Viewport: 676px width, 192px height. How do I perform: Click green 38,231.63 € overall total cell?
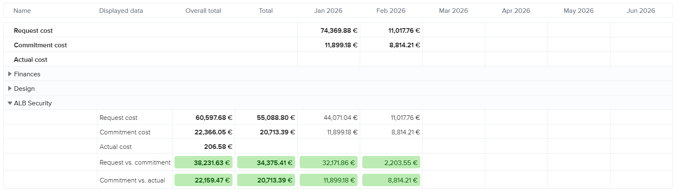coord(204,163)
